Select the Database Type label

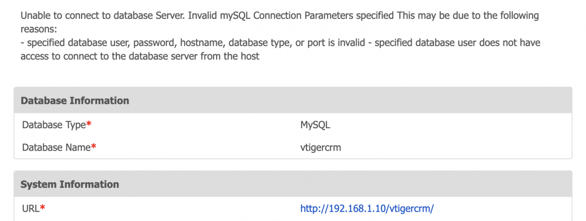pos(54,125)
